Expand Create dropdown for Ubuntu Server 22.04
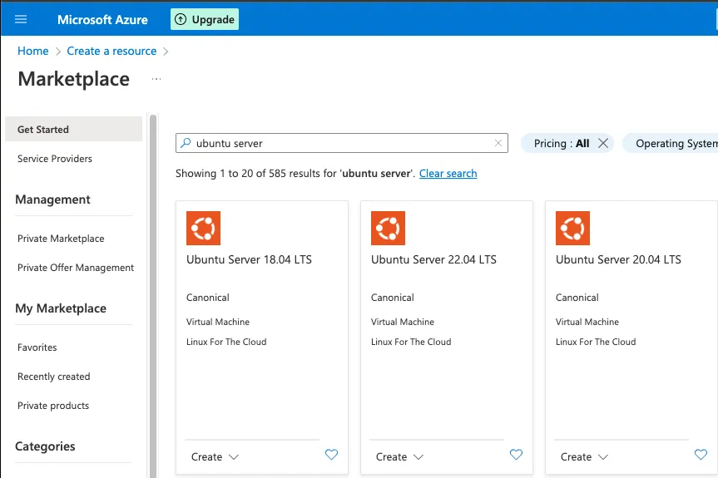 tap(418, 456)
